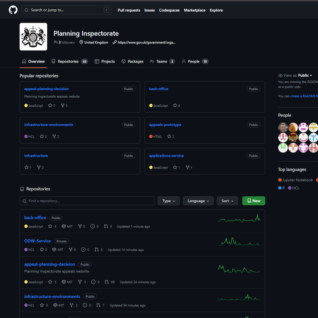This screenshot has height=318, width=318.
Task: Open the infrastructure popular repository link
Action: point(36,156)
